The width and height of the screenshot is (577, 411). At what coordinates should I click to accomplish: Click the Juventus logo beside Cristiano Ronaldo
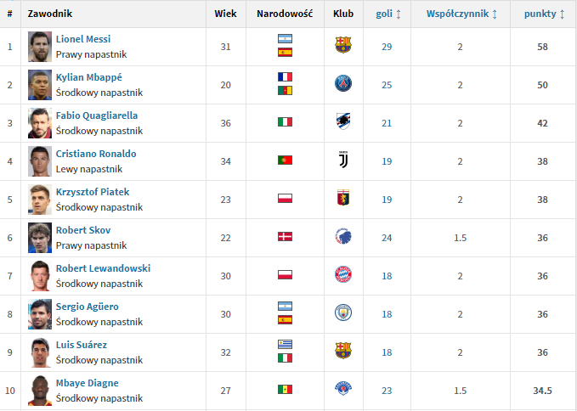click(x=343, y=160)
